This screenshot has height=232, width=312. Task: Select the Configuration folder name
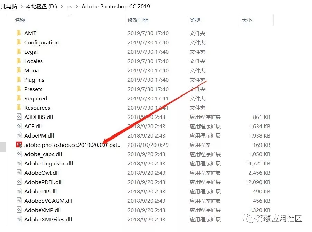[x=41, y=42]
